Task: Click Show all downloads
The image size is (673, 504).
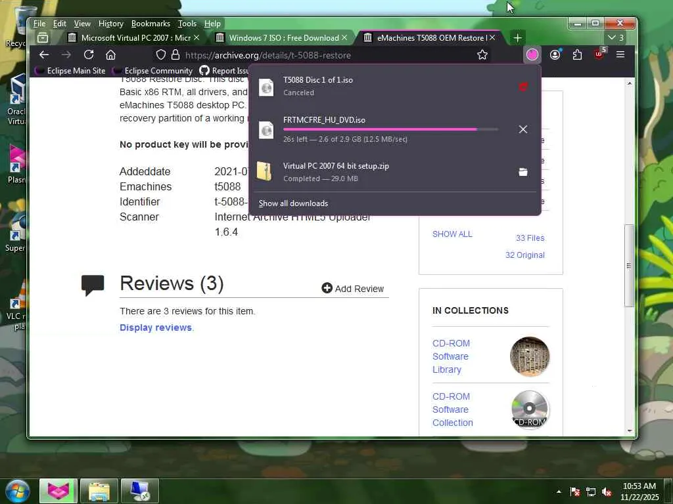Action: click(293, 203)
